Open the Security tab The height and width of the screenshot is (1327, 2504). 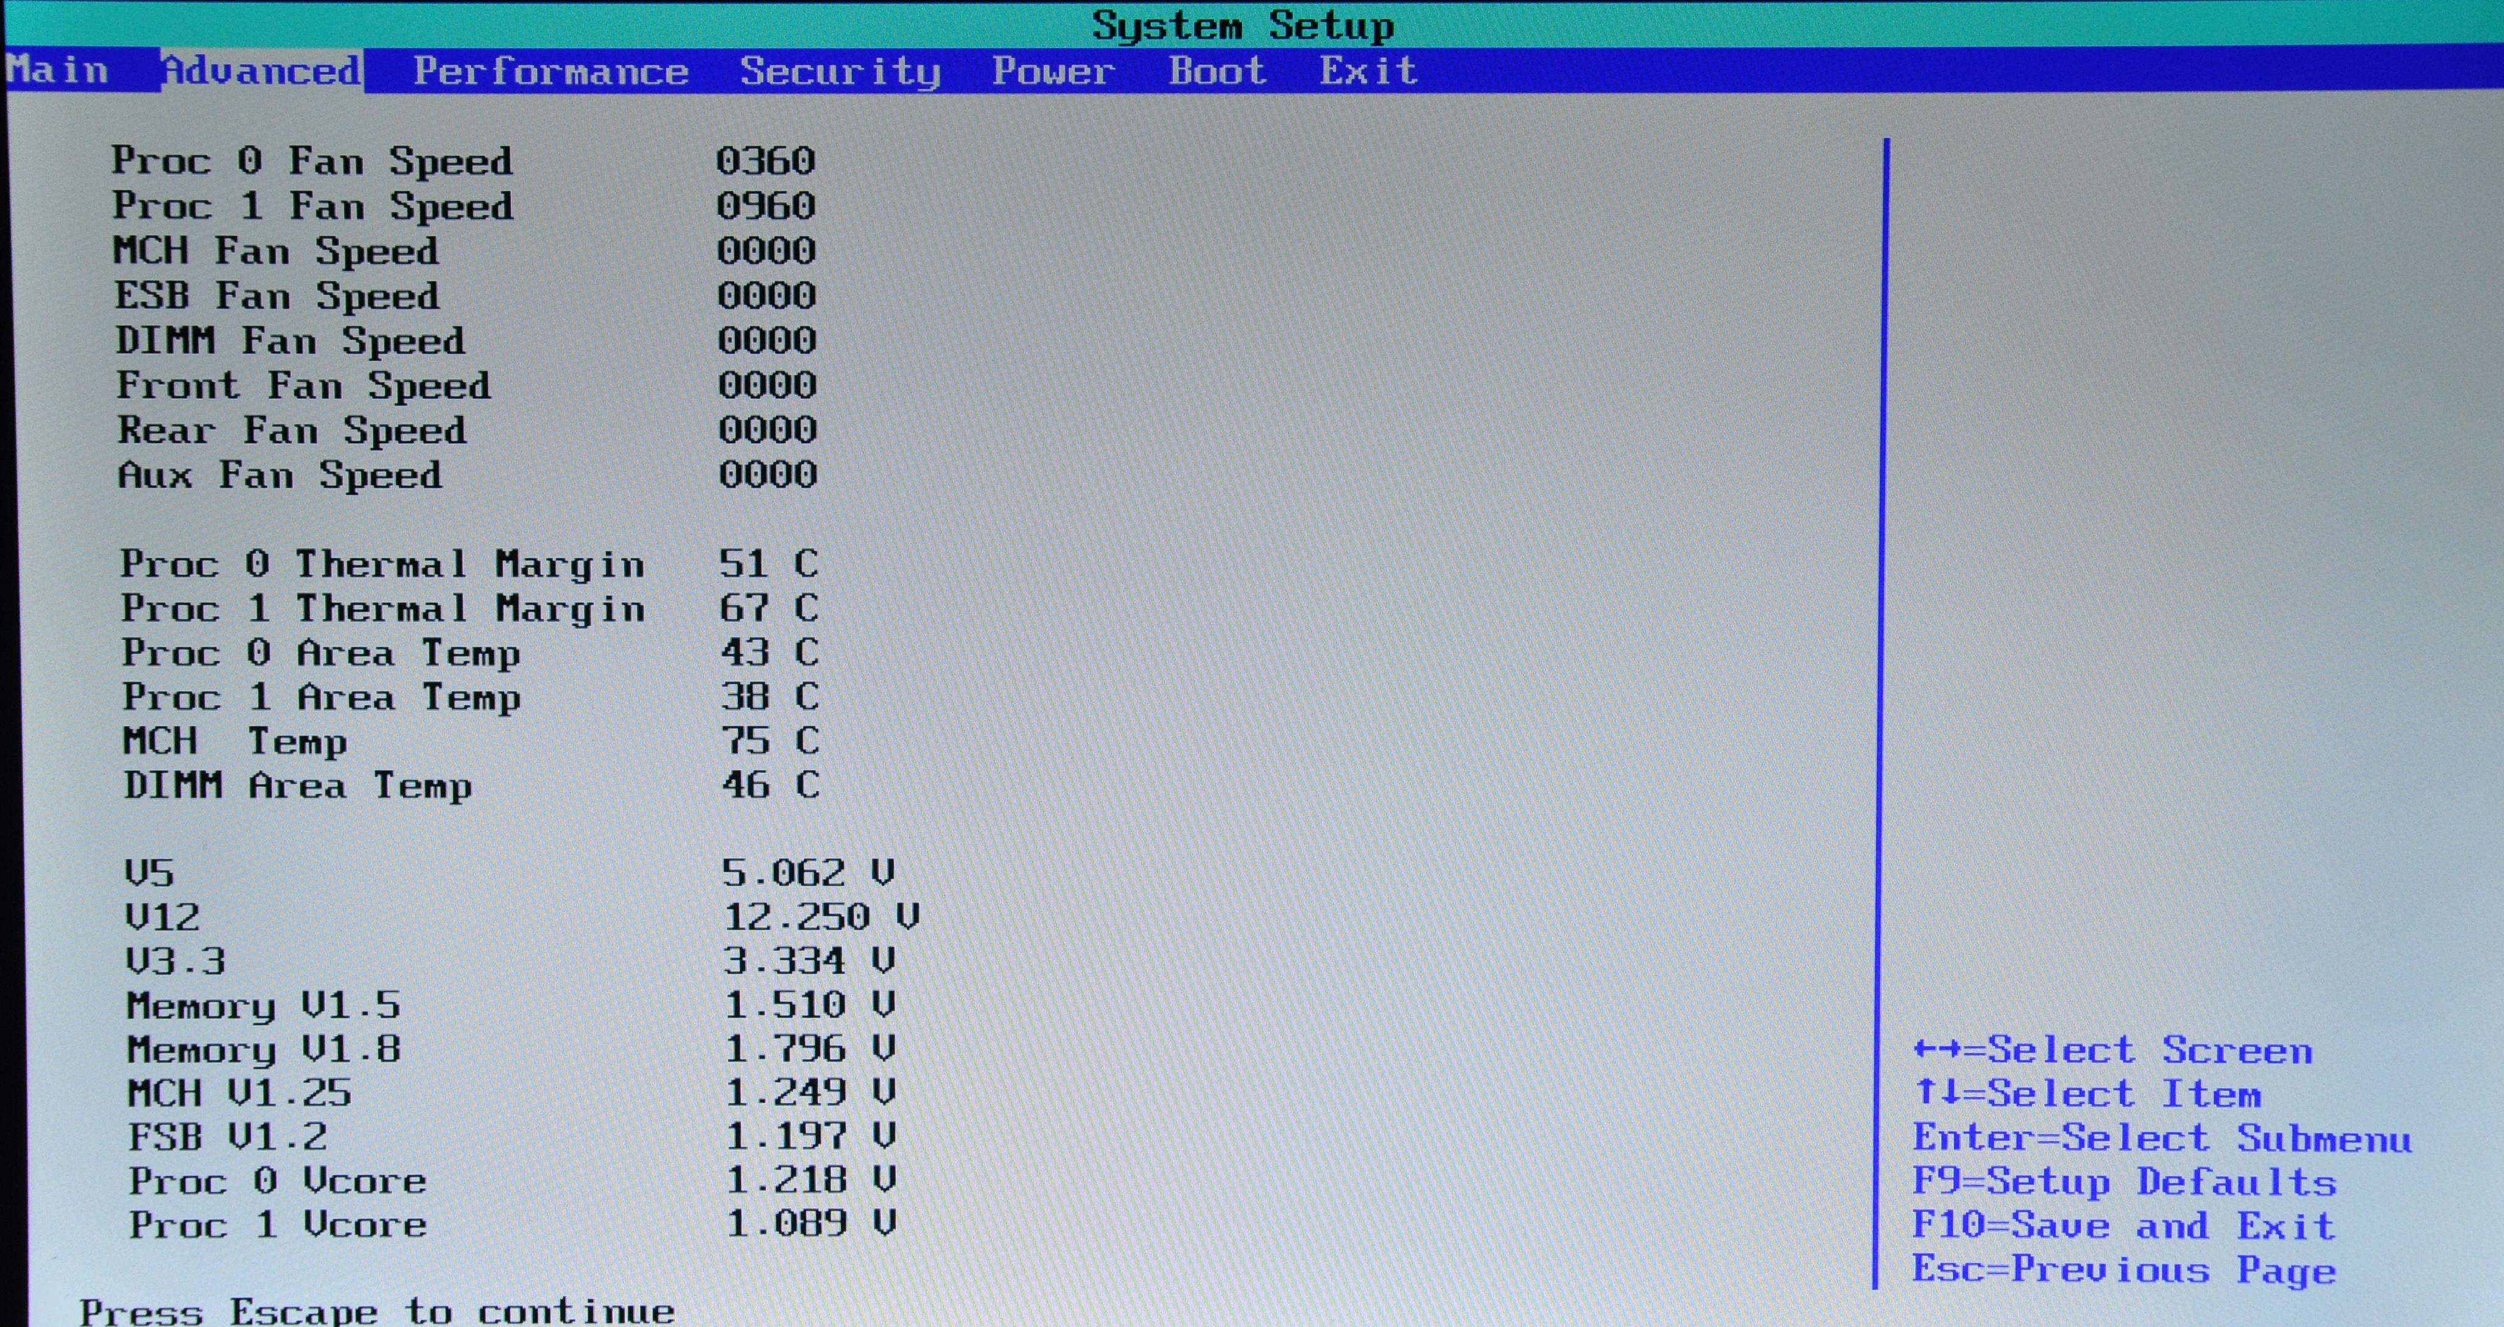click(840, 71)
